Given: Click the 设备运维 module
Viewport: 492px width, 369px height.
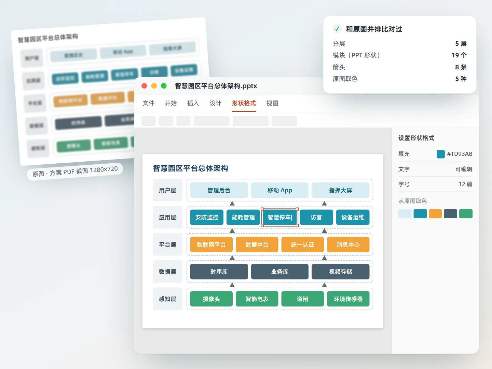Looking at the screenshot, I should 353,217.
